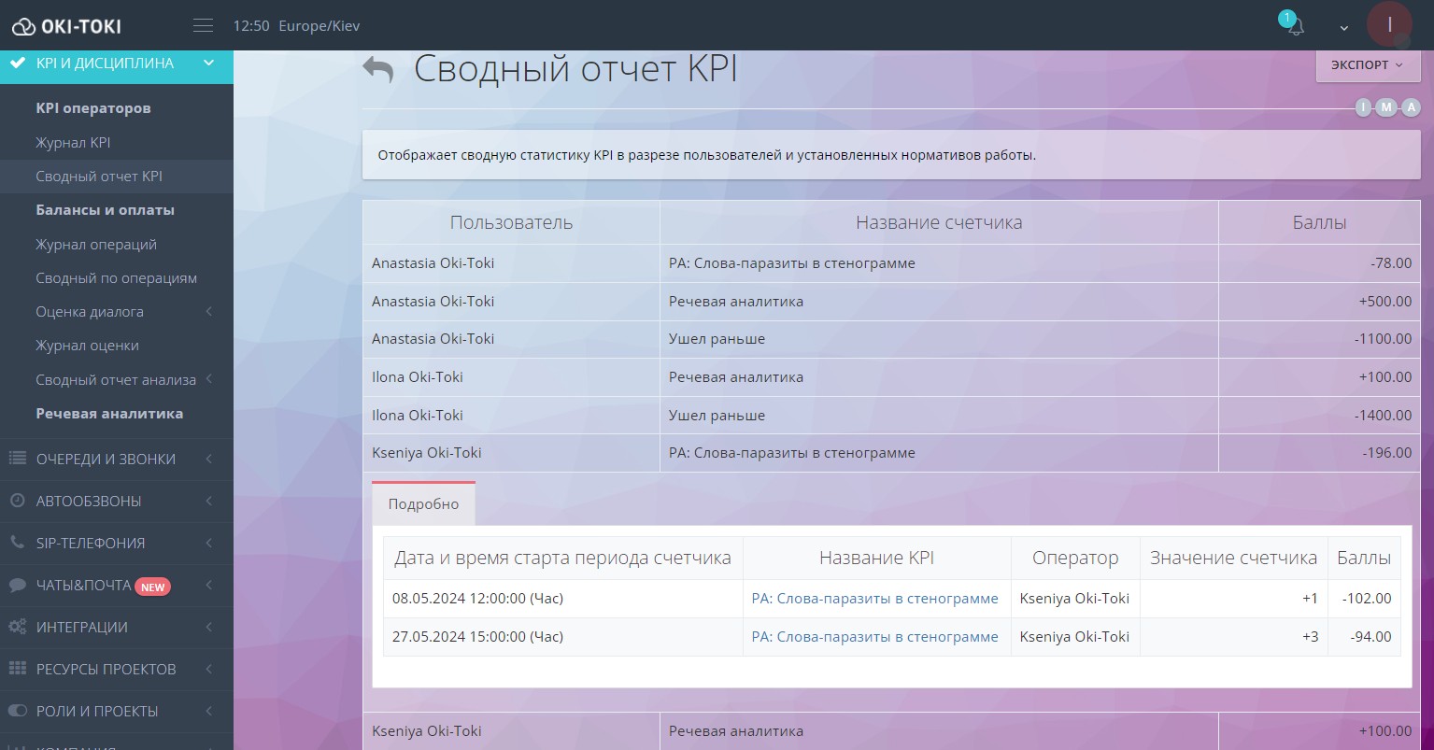Click the -94.00 points cell
The height and width of the screenshot is (750, 1434).
1364,637
